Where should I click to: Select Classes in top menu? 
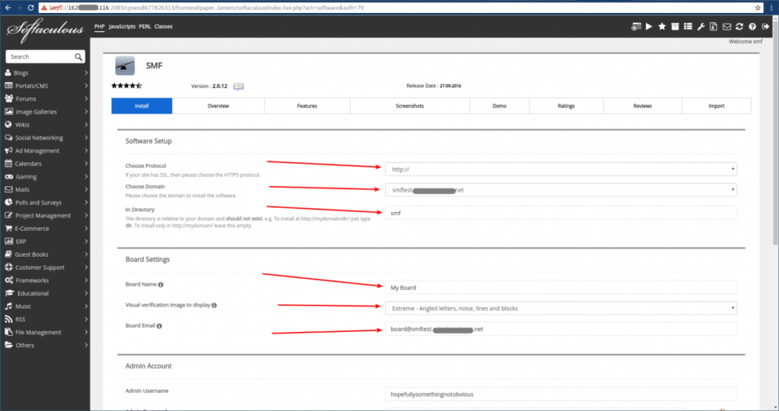[x=163, y=27]
